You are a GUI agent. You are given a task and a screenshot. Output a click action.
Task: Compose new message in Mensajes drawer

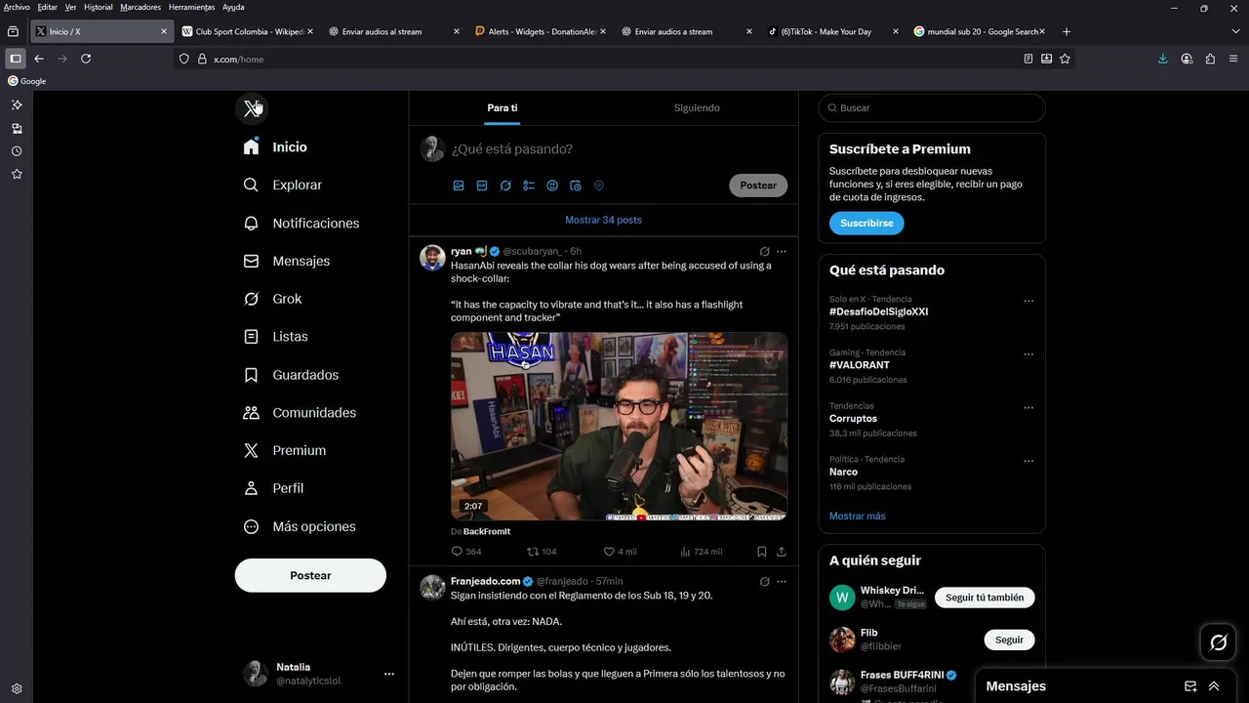click(1190, 686)
